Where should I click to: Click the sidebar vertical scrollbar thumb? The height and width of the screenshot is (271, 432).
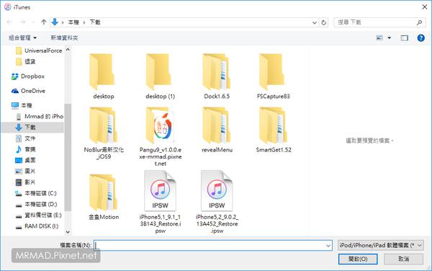[68, 157]
